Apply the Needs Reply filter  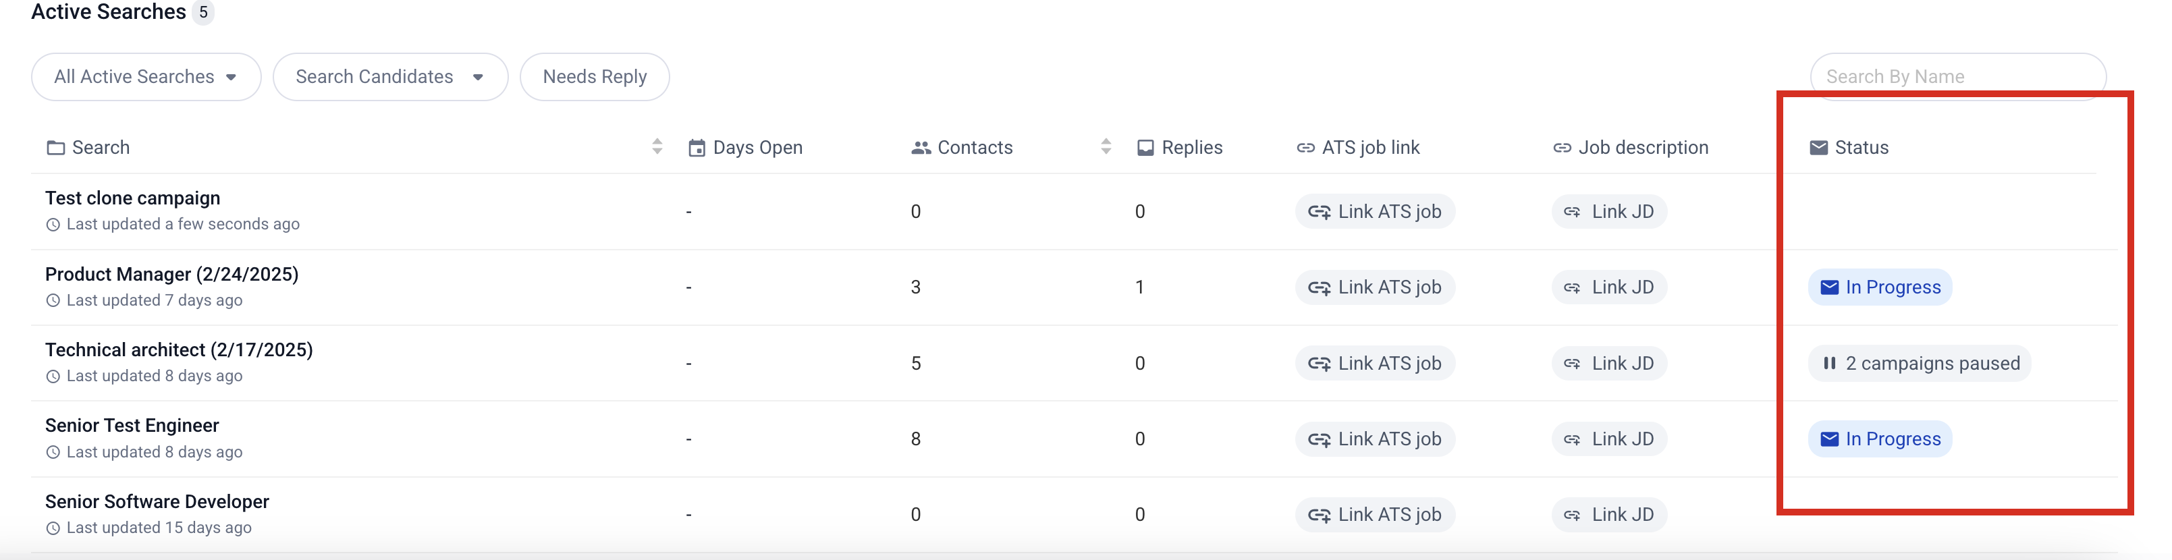pos(595,77)
